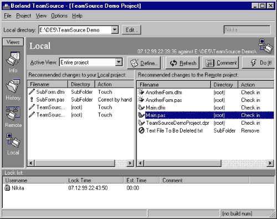The image size is (277, 219).
Task: Select SubForm.dfm in local list
Action: 50,92
